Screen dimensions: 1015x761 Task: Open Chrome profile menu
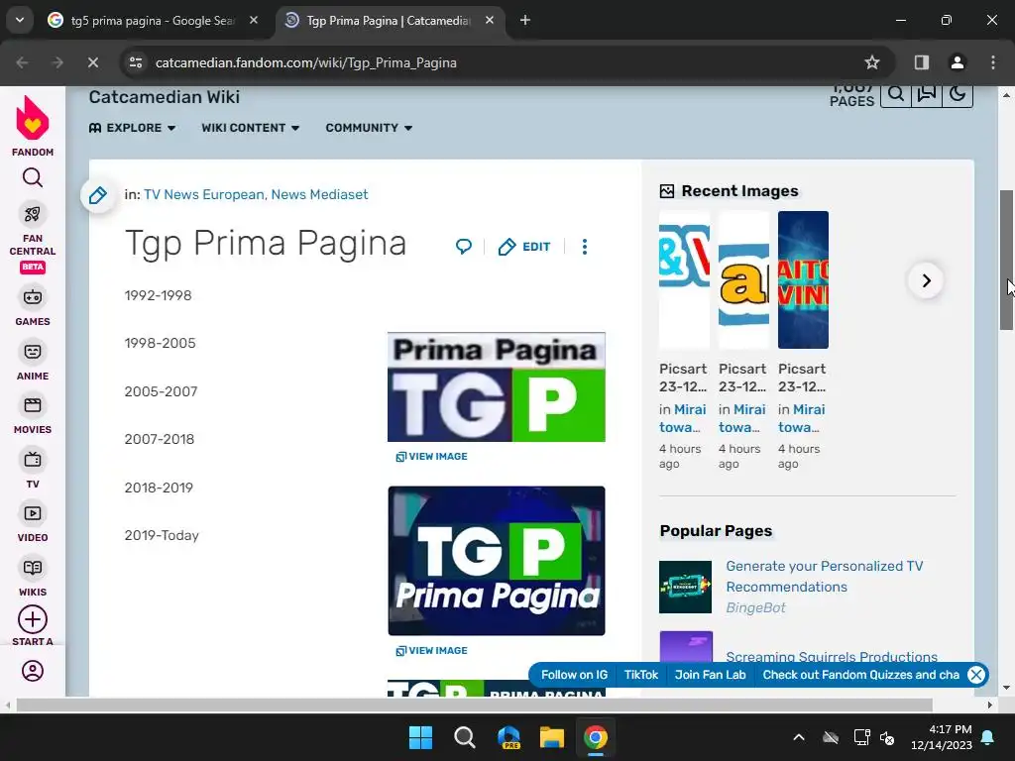(958, 62)
